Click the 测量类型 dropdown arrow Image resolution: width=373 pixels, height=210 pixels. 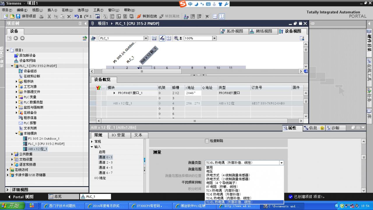[x=281, y=163]
